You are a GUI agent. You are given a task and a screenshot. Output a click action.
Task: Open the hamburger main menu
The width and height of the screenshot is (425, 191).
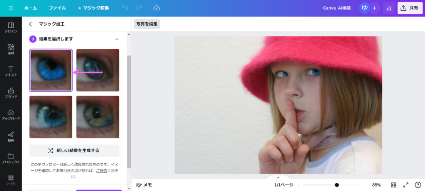click(11, 8)
